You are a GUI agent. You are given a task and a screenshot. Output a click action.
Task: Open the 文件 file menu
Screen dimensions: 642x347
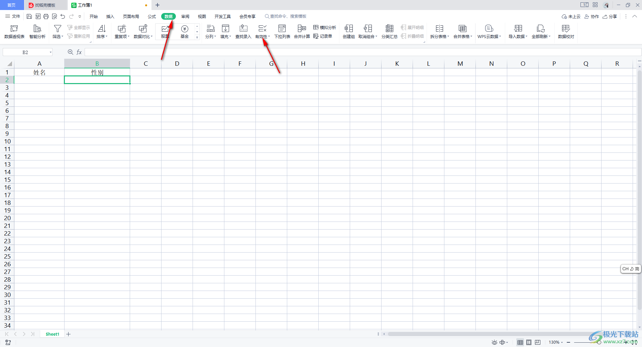click(x=13, y=16)
